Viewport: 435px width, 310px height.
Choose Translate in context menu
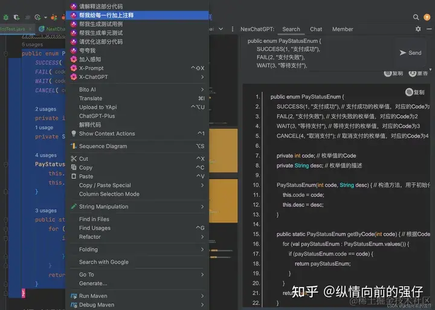tap(137, 98)
